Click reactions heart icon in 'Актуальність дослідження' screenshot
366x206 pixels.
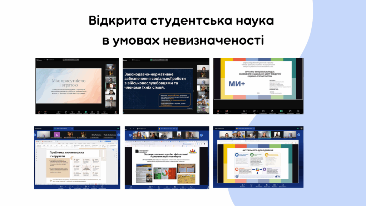(259, 185)
